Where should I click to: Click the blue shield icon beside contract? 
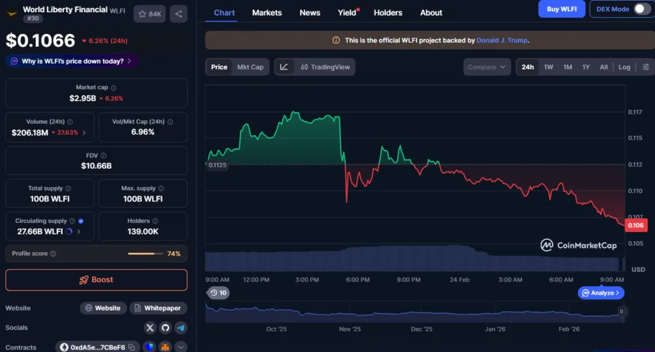pyautogui.click(x=150, y=347)
